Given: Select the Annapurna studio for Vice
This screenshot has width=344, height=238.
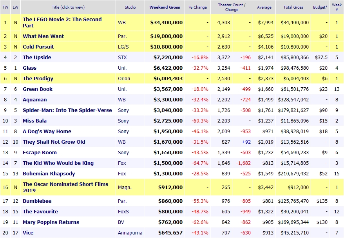Looking at the screenshot, I should coord(130,233).
